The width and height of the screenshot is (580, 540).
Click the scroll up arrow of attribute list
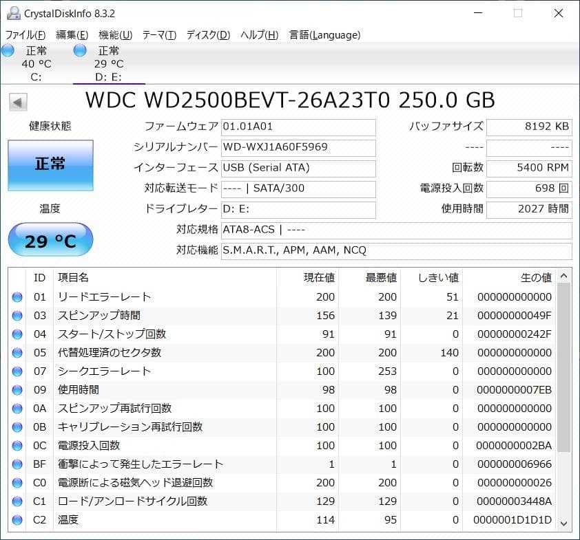coord(563,276)
